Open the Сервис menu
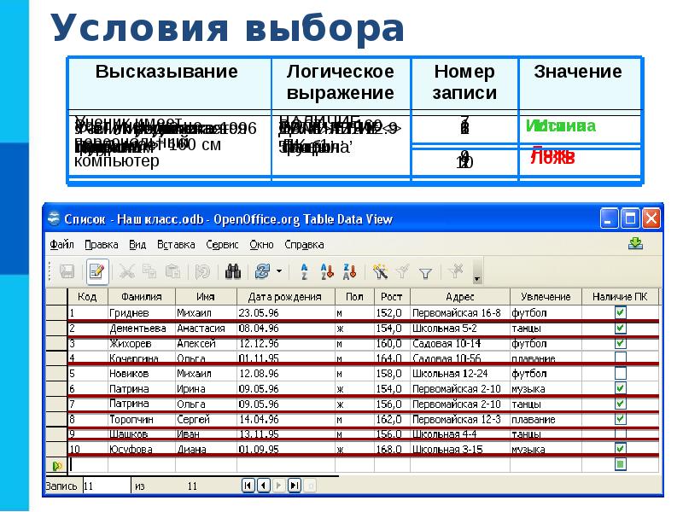This screenshot has height=512, width=683. (222, 244)
